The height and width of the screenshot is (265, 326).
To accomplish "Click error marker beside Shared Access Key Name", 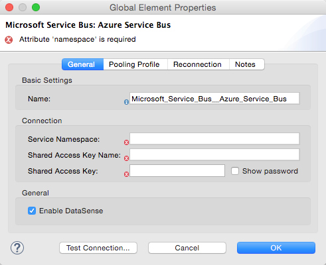I will point(126,158).
